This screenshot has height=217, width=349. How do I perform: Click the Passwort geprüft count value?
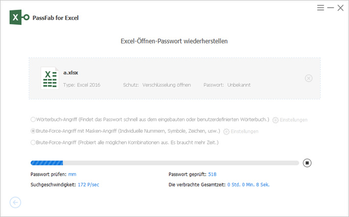[213, 175]
